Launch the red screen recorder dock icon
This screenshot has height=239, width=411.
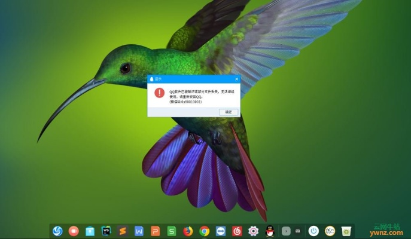74,231
